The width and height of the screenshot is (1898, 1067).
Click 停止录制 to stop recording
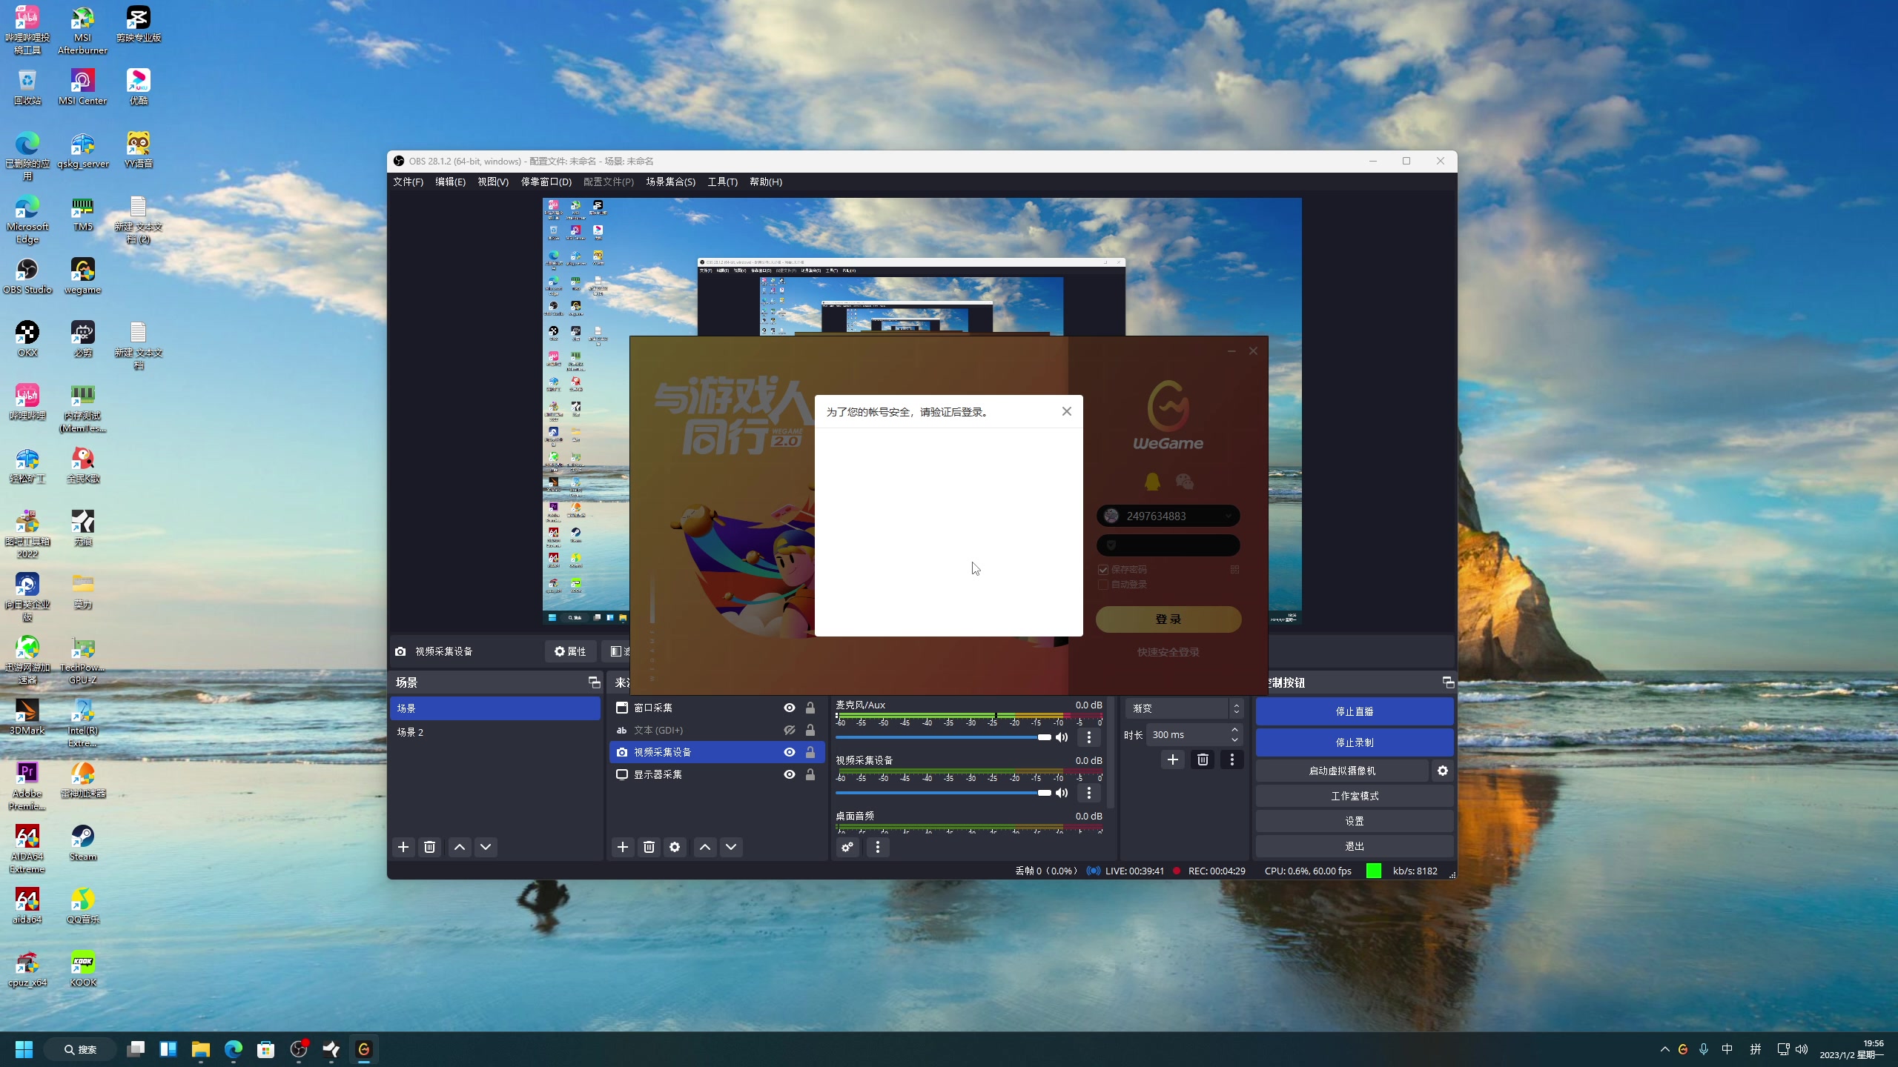click(x=1355, y=742)
